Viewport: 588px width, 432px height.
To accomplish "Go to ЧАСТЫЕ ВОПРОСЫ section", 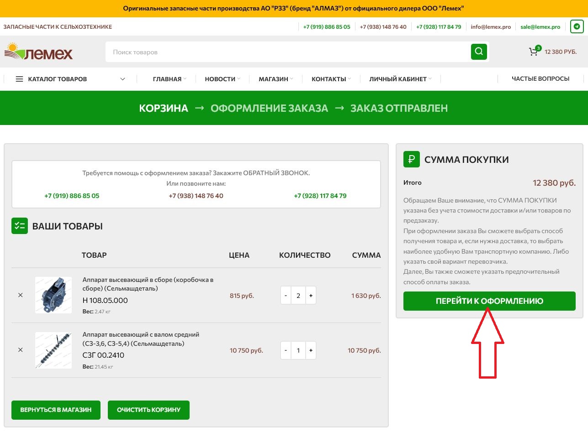I will [540, 78].
